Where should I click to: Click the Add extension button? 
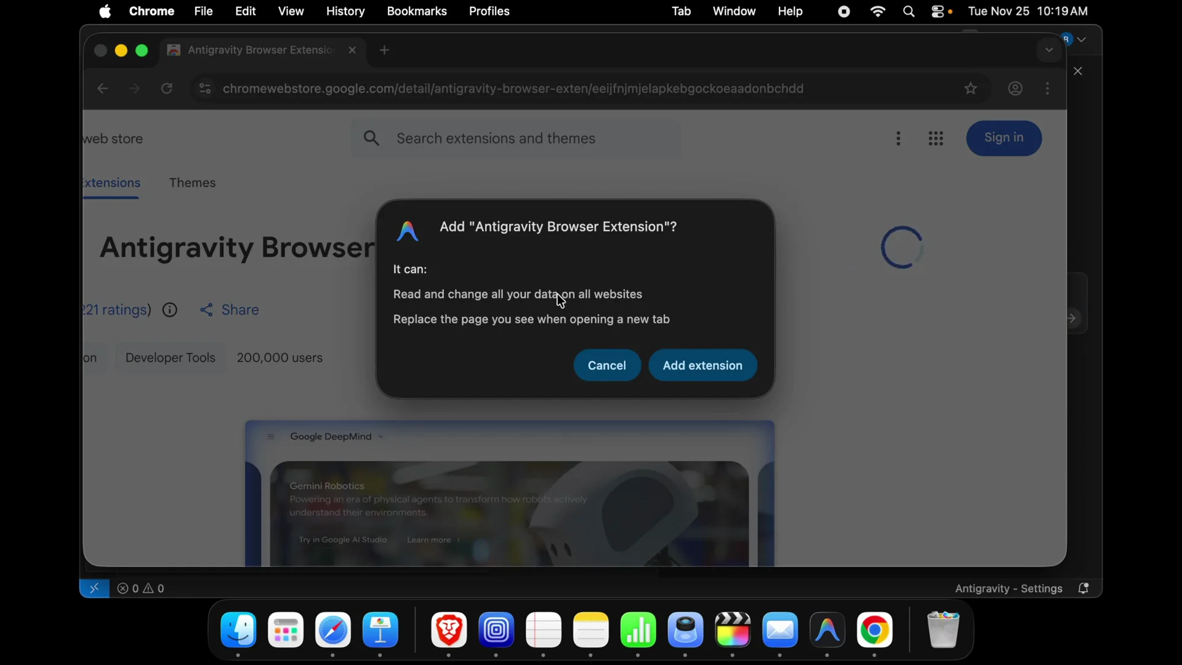coord(702,365)
